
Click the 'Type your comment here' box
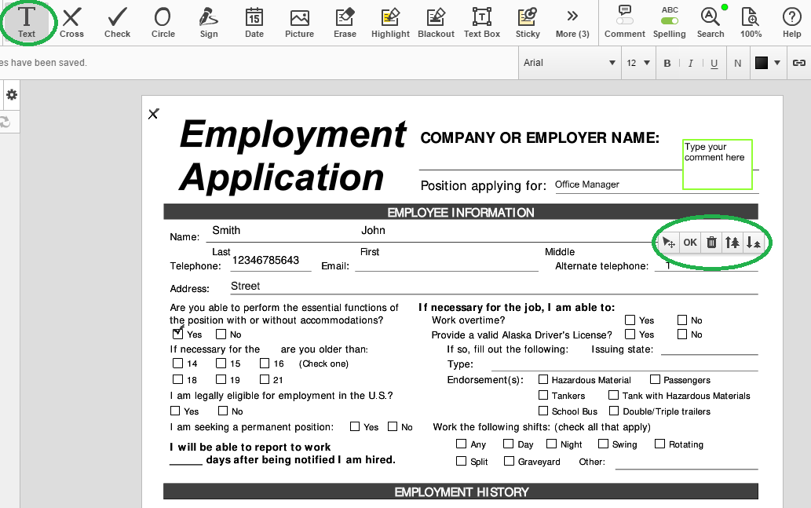pos(718,164)
